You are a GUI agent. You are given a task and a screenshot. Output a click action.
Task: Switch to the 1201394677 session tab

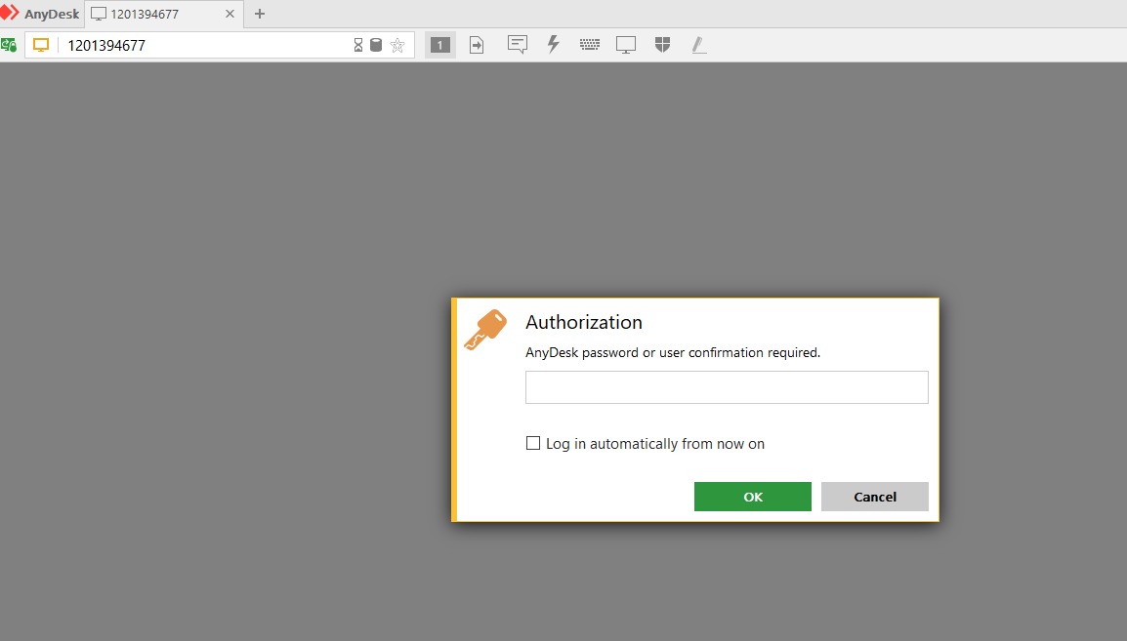click(164, 14)
